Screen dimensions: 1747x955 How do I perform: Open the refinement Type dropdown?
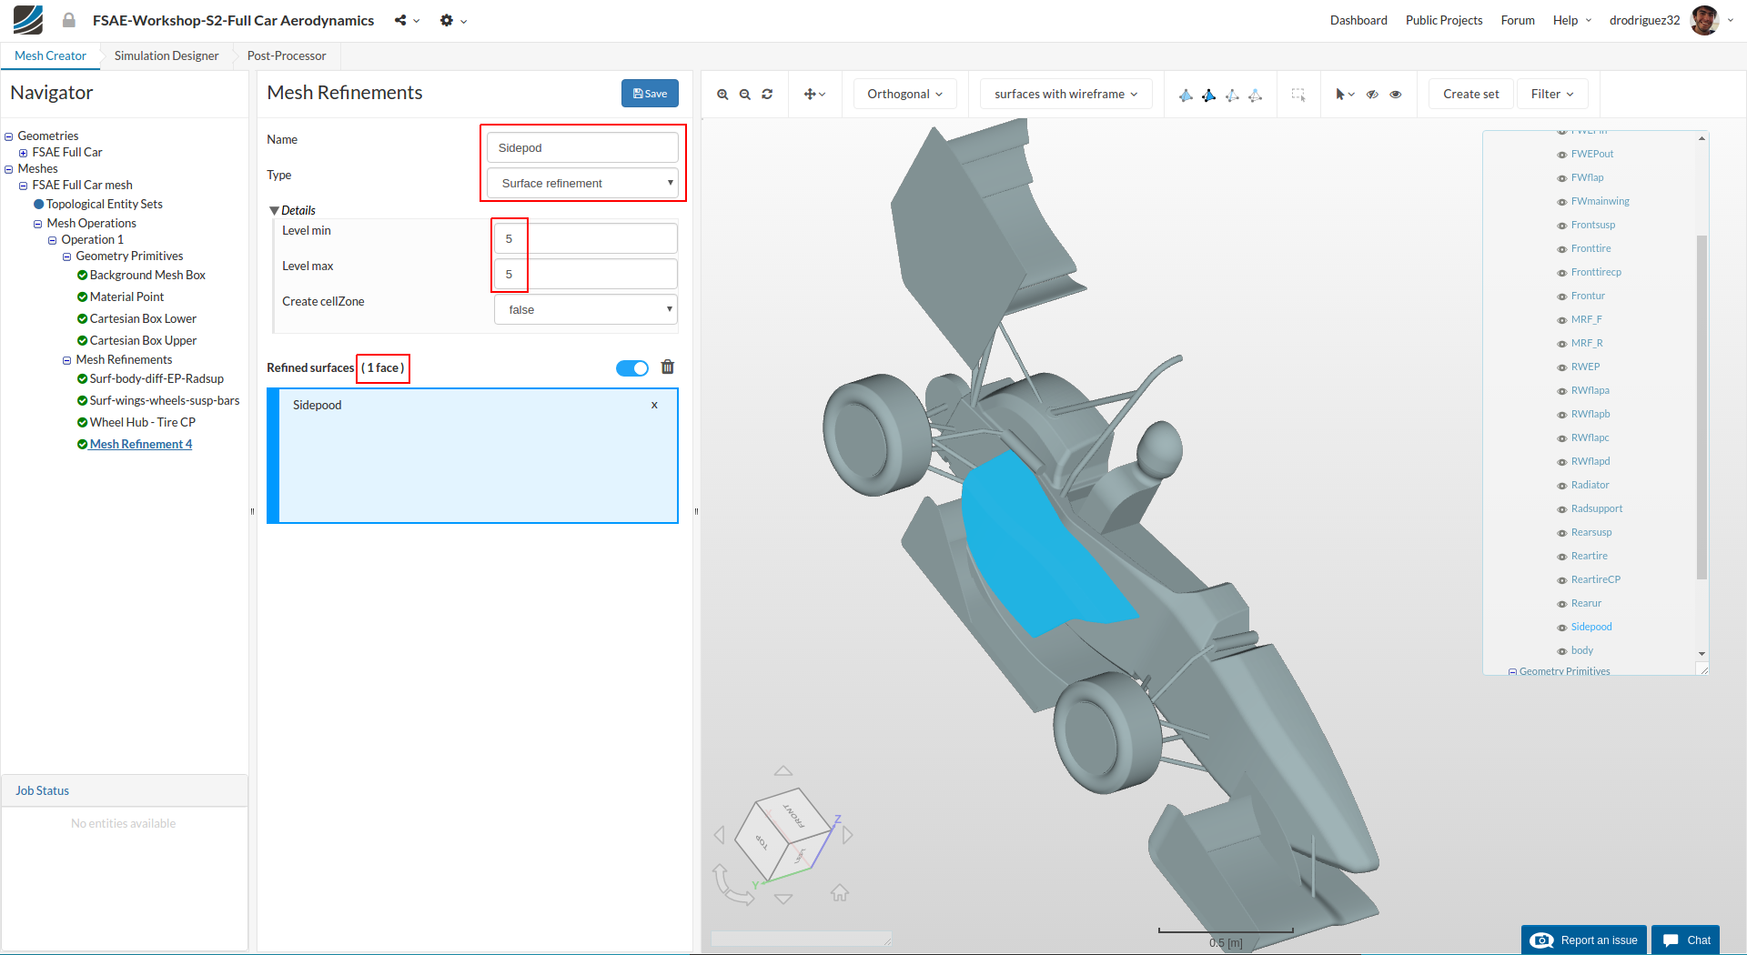[582, 184]
